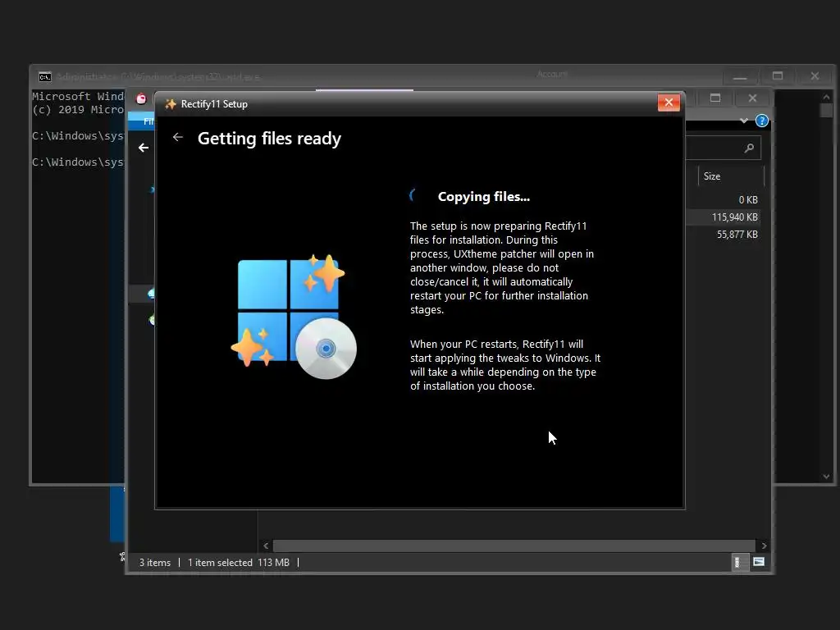Image resolution: width=840 pixels, height=630 pixels.
Task: Select the 55,877 KB file row
Action: [724, 234]
